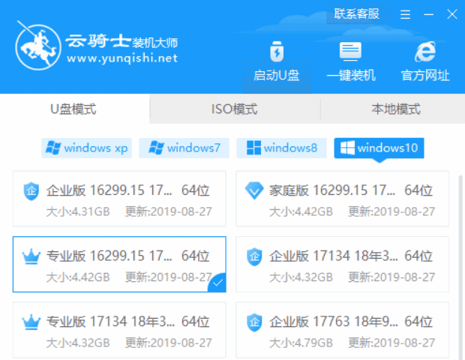
Task: Click the 云骑士 knight logo icon
Action: coord(37,46)
